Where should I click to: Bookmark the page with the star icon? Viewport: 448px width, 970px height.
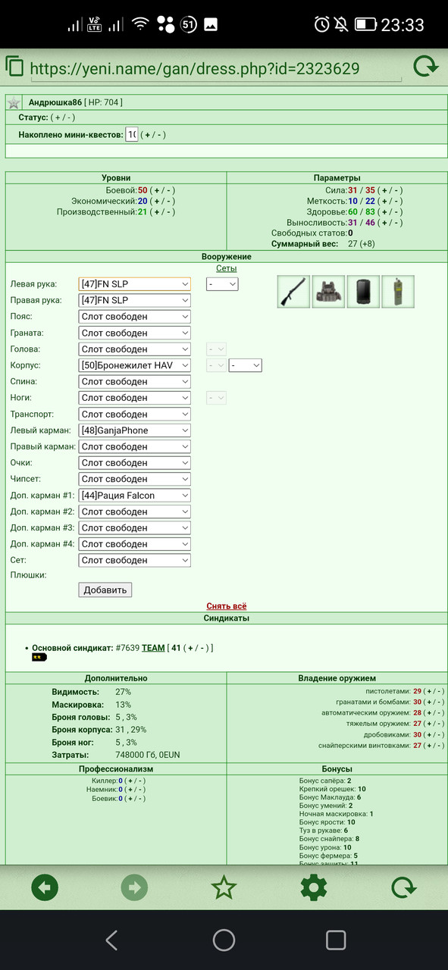click(224, 887)
